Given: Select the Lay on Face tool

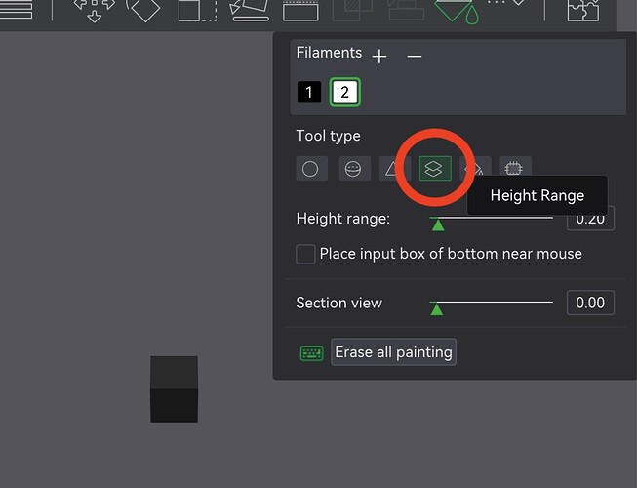Looking at the screenshot, I should (249, 10).
